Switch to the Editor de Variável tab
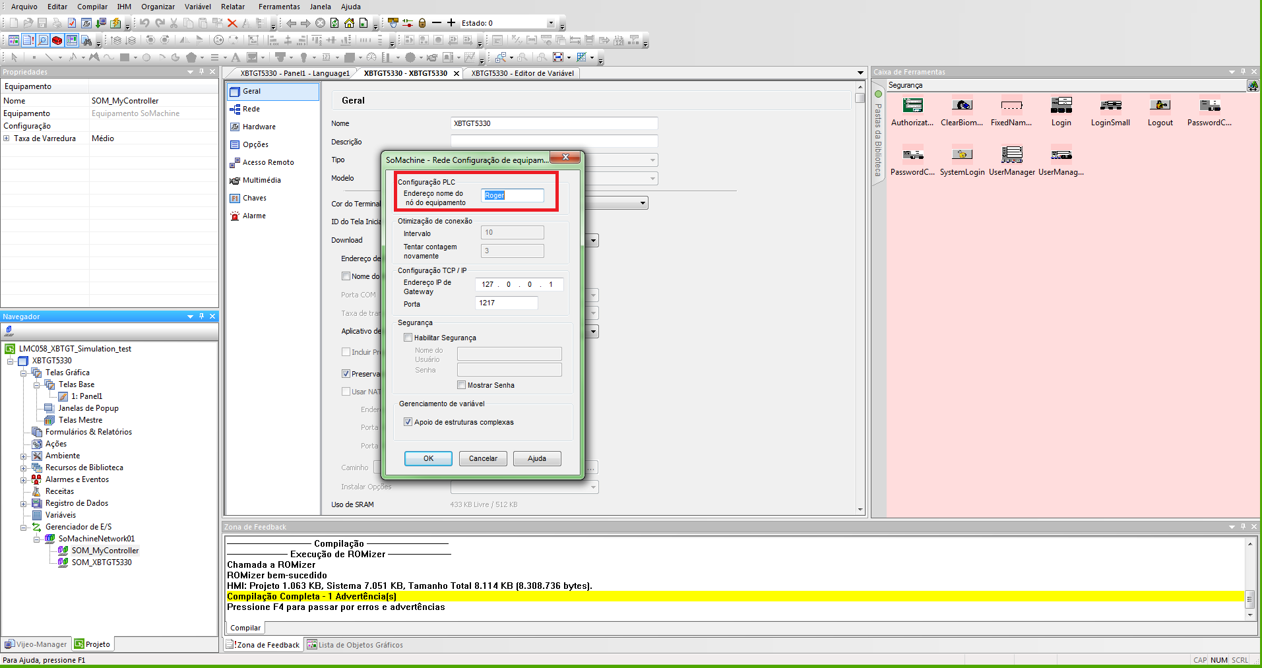 522,73
